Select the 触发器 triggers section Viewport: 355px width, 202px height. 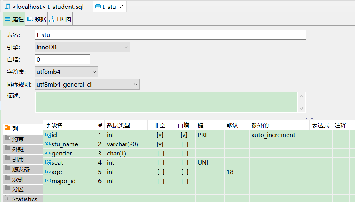click(23, 169)
